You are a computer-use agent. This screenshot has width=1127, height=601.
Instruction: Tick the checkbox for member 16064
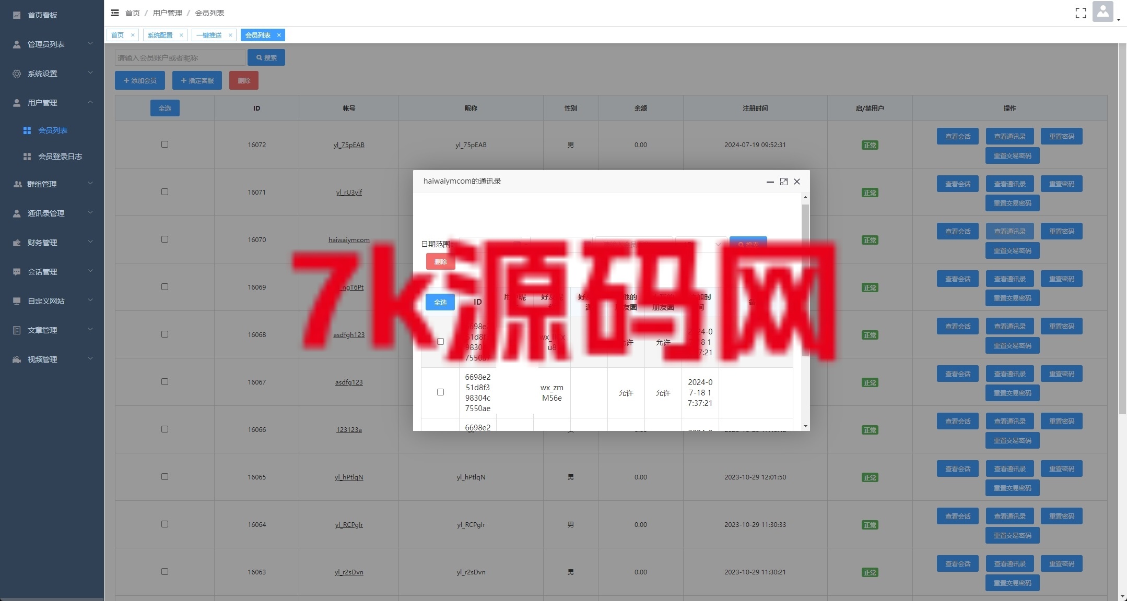coord(165,524)
